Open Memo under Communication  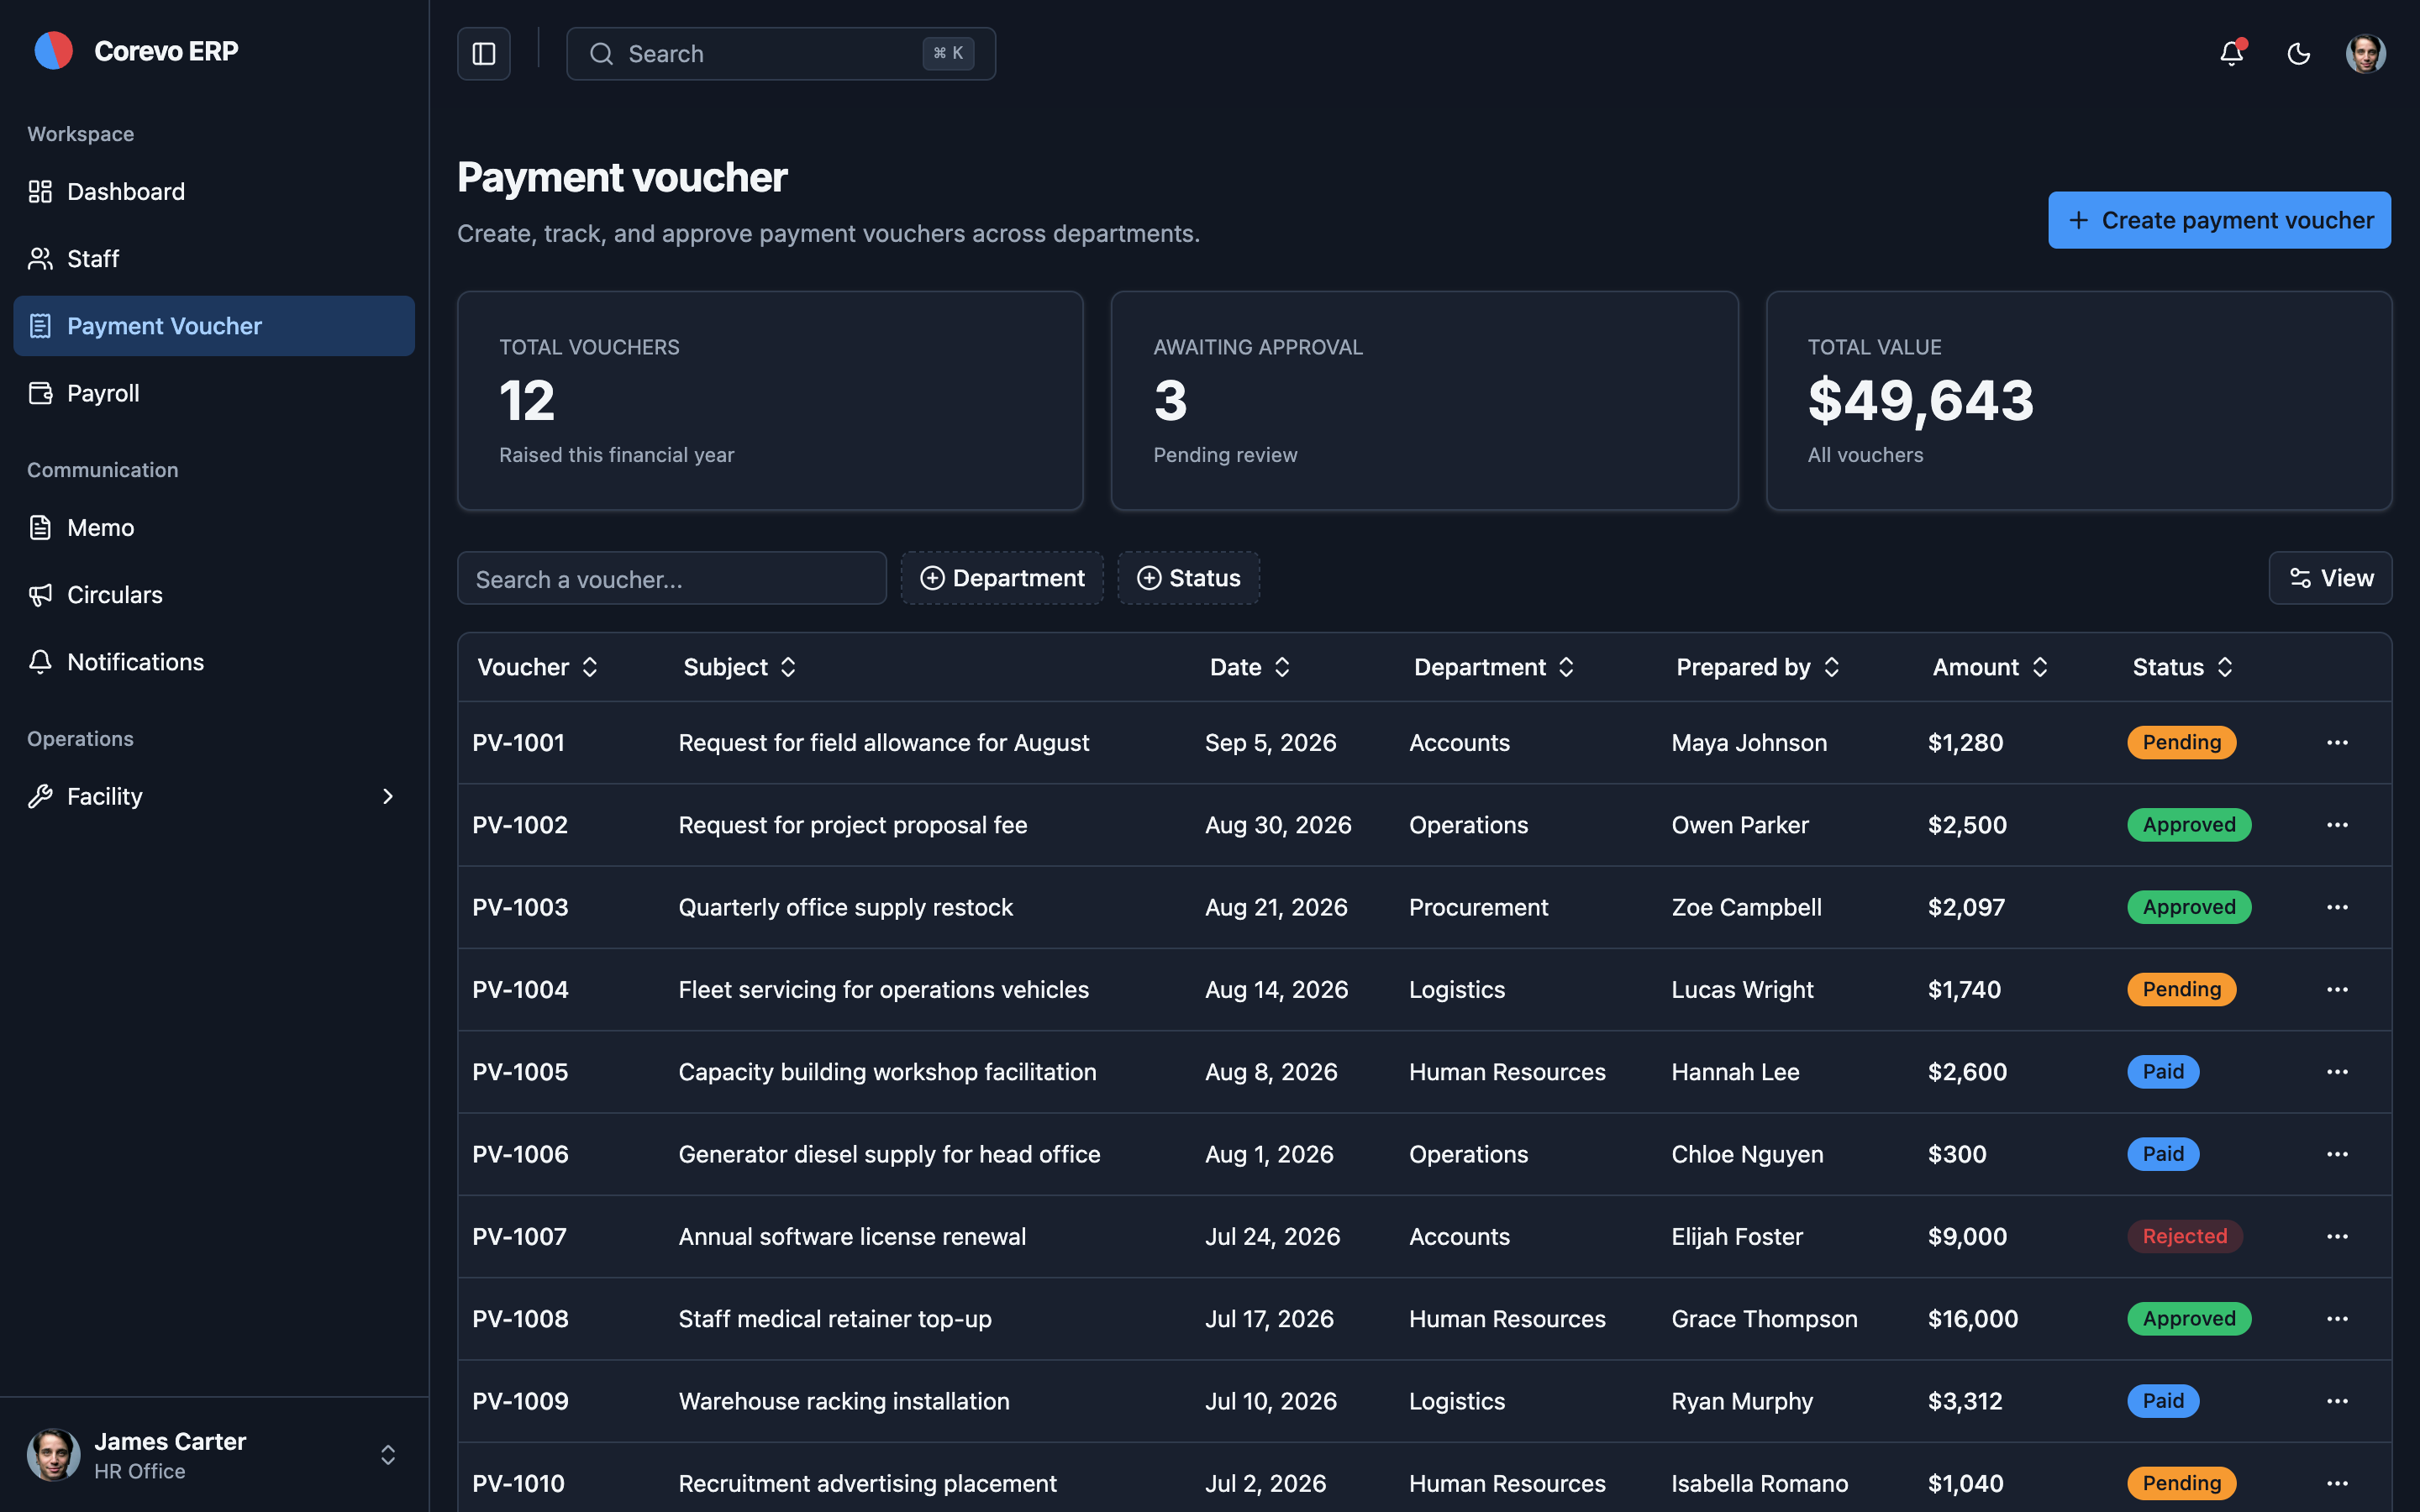pyautogui.click(x=214, y=528)
